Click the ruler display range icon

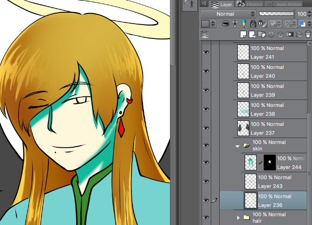(288, 24)
